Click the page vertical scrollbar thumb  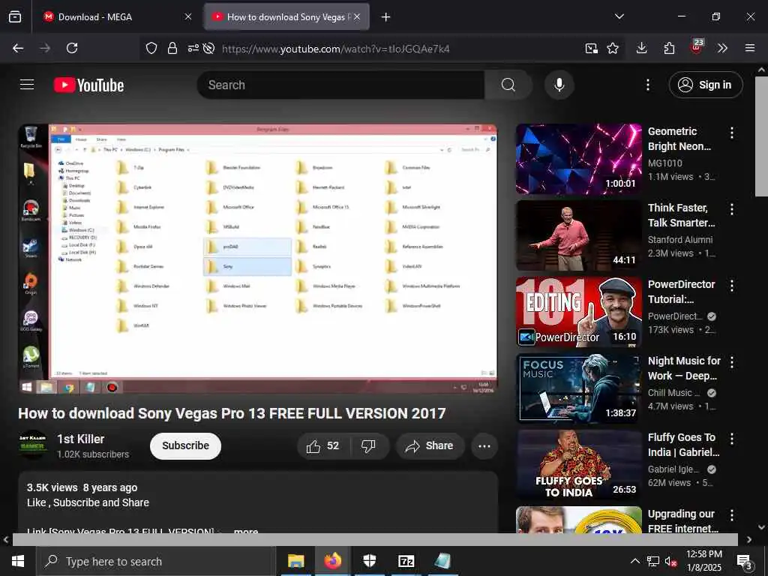coord(761,136)
